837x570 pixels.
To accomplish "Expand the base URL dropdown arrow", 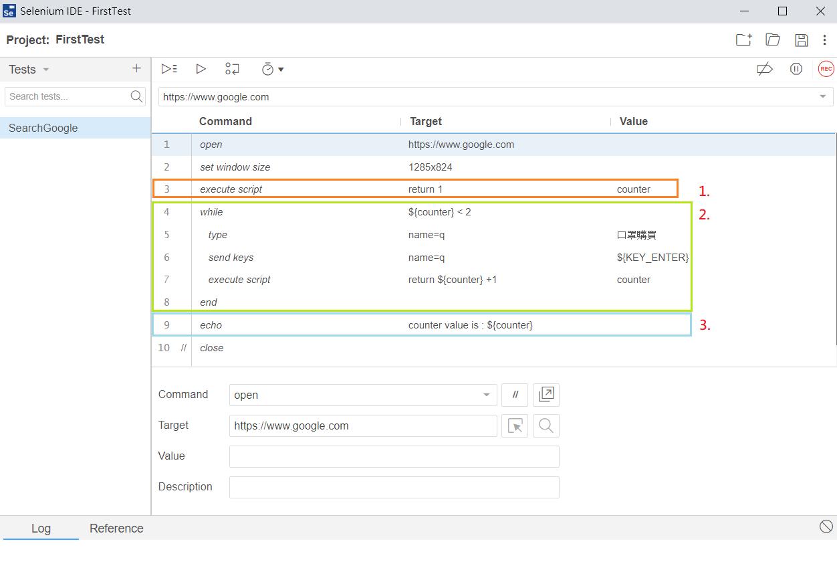I will coord(823,97).
